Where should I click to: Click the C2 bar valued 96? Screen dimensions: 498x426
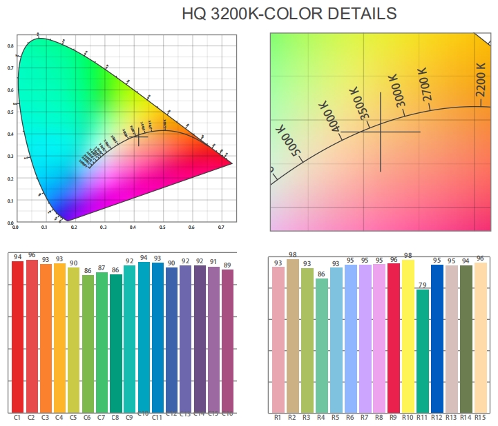[32, 336]
